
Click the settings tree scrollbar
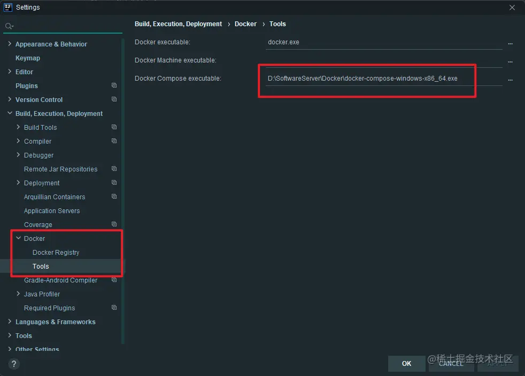(x=123, y=191)
